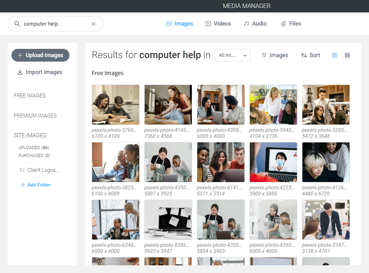Select thumbnail pexels-photo-3285
The height and width of the screenshot is (273, 369).
pyautogui.click(x=326, y=105)
